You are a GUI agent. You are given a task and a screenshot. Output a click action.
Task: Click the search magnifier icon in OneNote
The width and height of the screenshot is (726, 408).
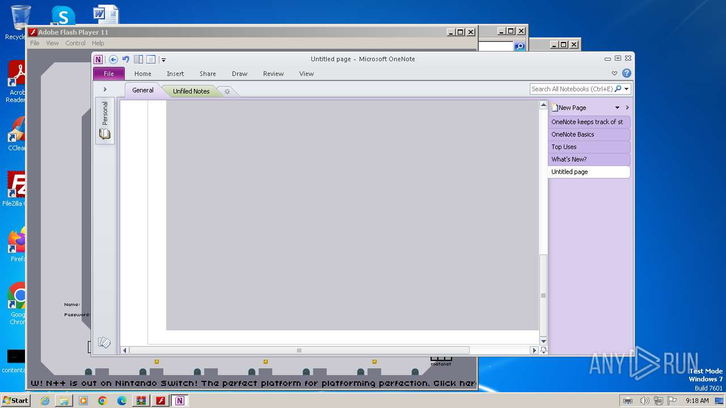click(x=618, y=89)
